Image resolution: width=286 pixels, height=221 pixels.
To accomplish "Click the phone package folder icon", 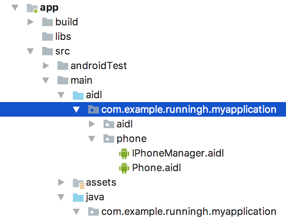I will tap(109, 139).
